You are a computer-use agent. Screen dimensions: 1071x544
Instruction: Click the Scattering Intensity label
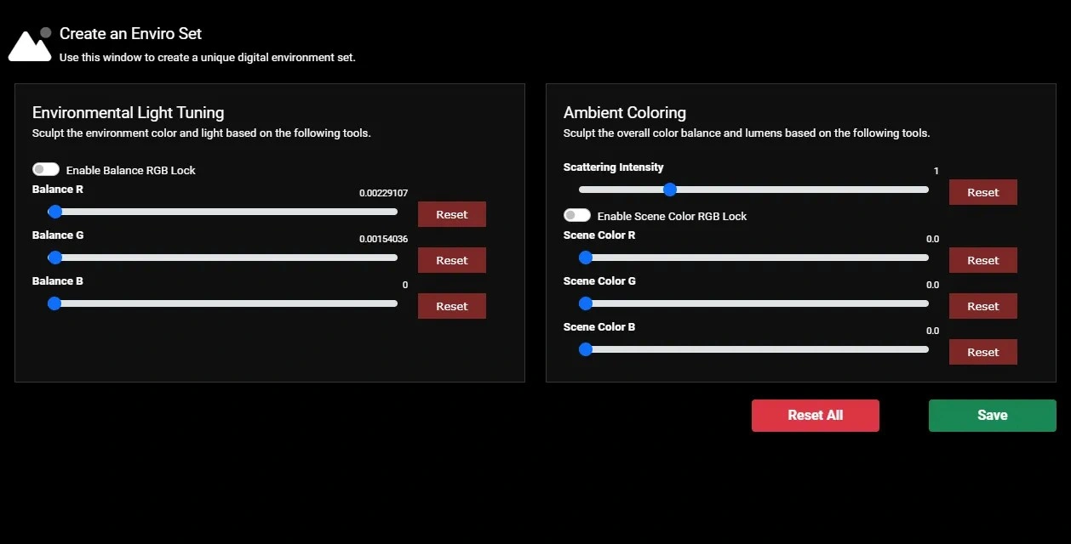coord(614,167)
